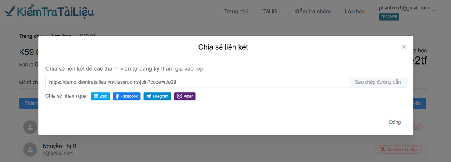Open the Kiểm tra nhóm menu
The image size is (451, 162).
(x=312, y=11)
